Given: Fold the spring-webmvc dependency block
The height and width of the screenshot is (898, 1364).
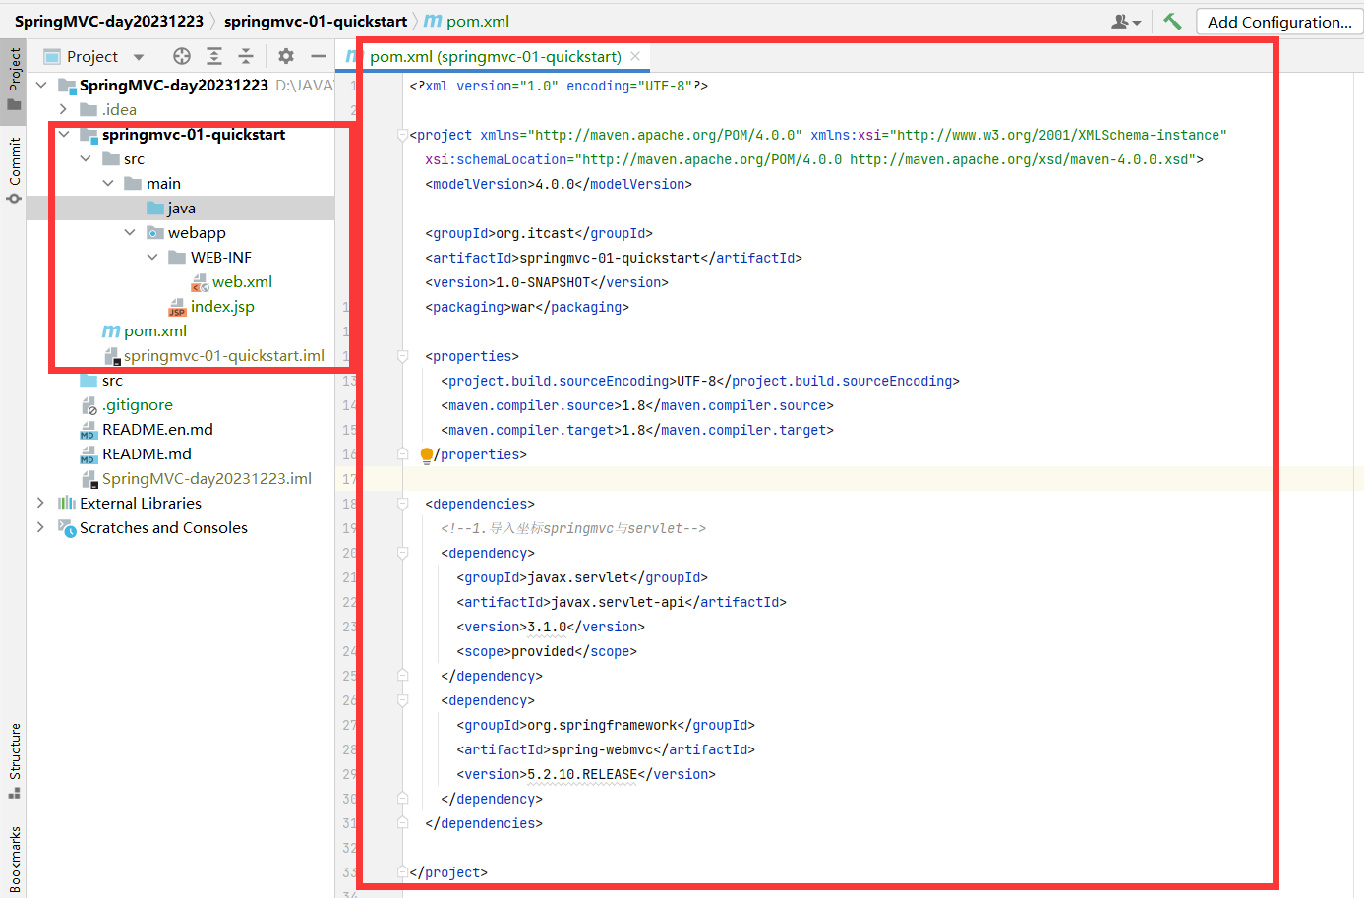Looking at the screenshot, I should (x=402, y=700).
